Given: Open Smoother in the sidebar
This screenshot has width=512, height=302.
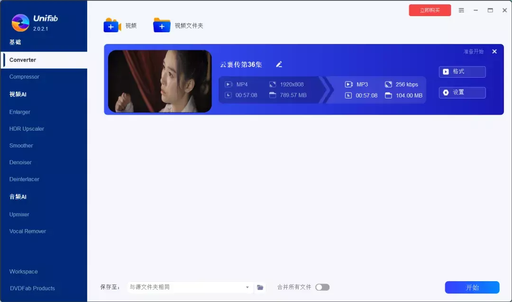Looking at the screenshot, I should point(21,146).
